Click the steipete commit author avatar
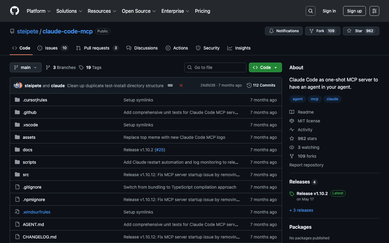 pos(17,85)
